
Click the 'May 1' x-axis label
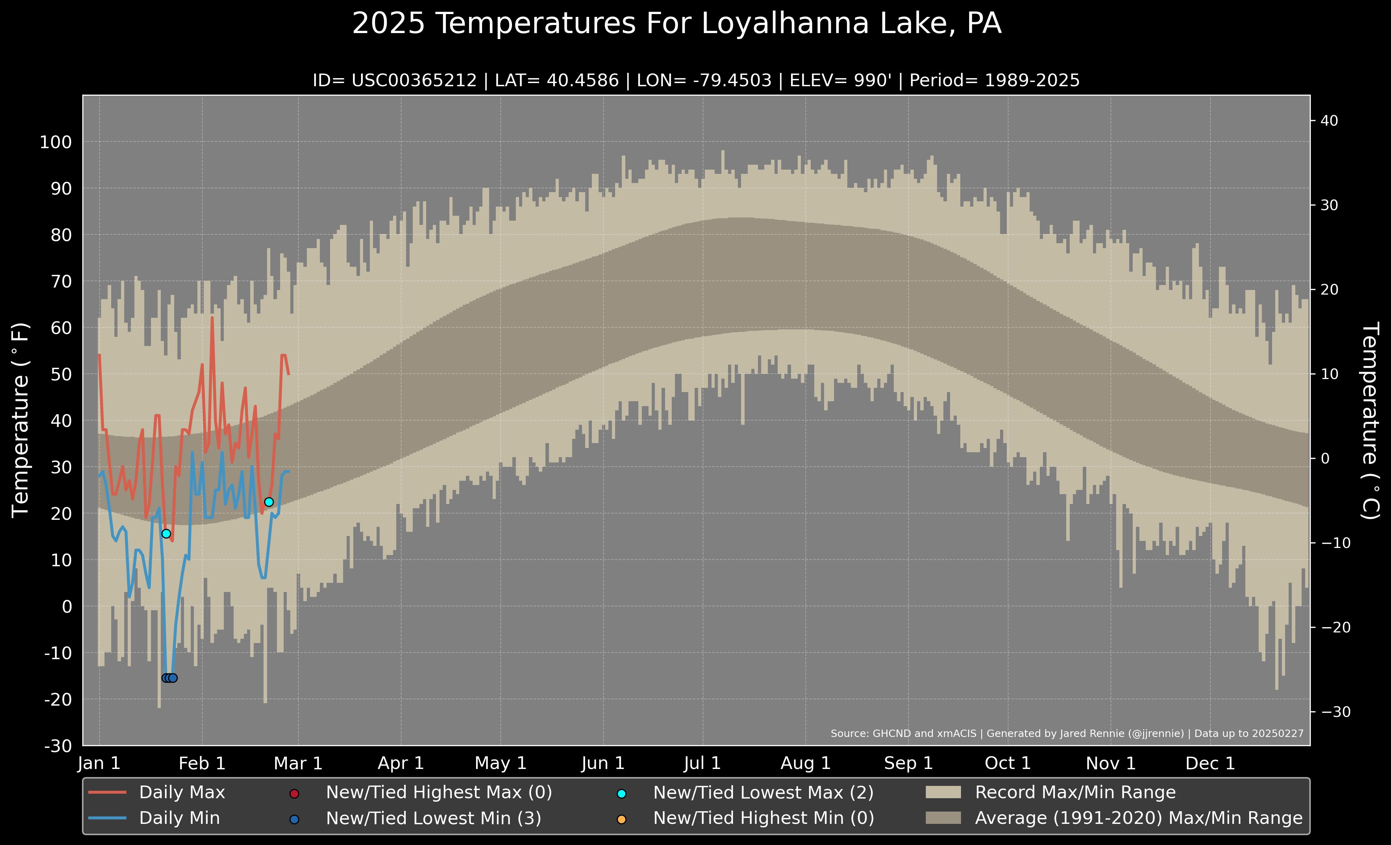pos(501,764)
